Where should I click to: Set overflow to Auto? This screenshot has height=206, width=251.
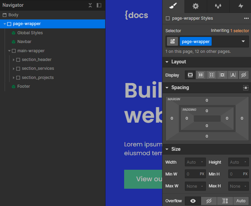(241, 201)
